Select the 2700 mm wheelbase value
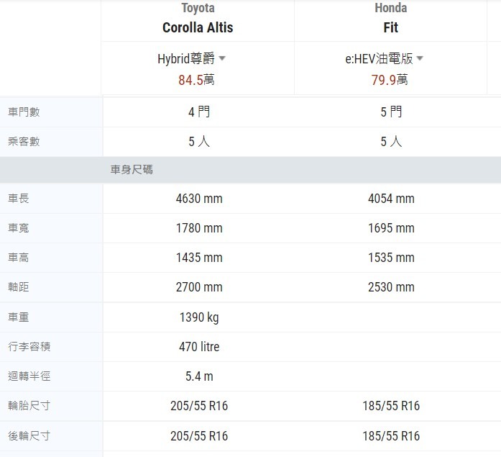501x457 pixels. (199, 287)
